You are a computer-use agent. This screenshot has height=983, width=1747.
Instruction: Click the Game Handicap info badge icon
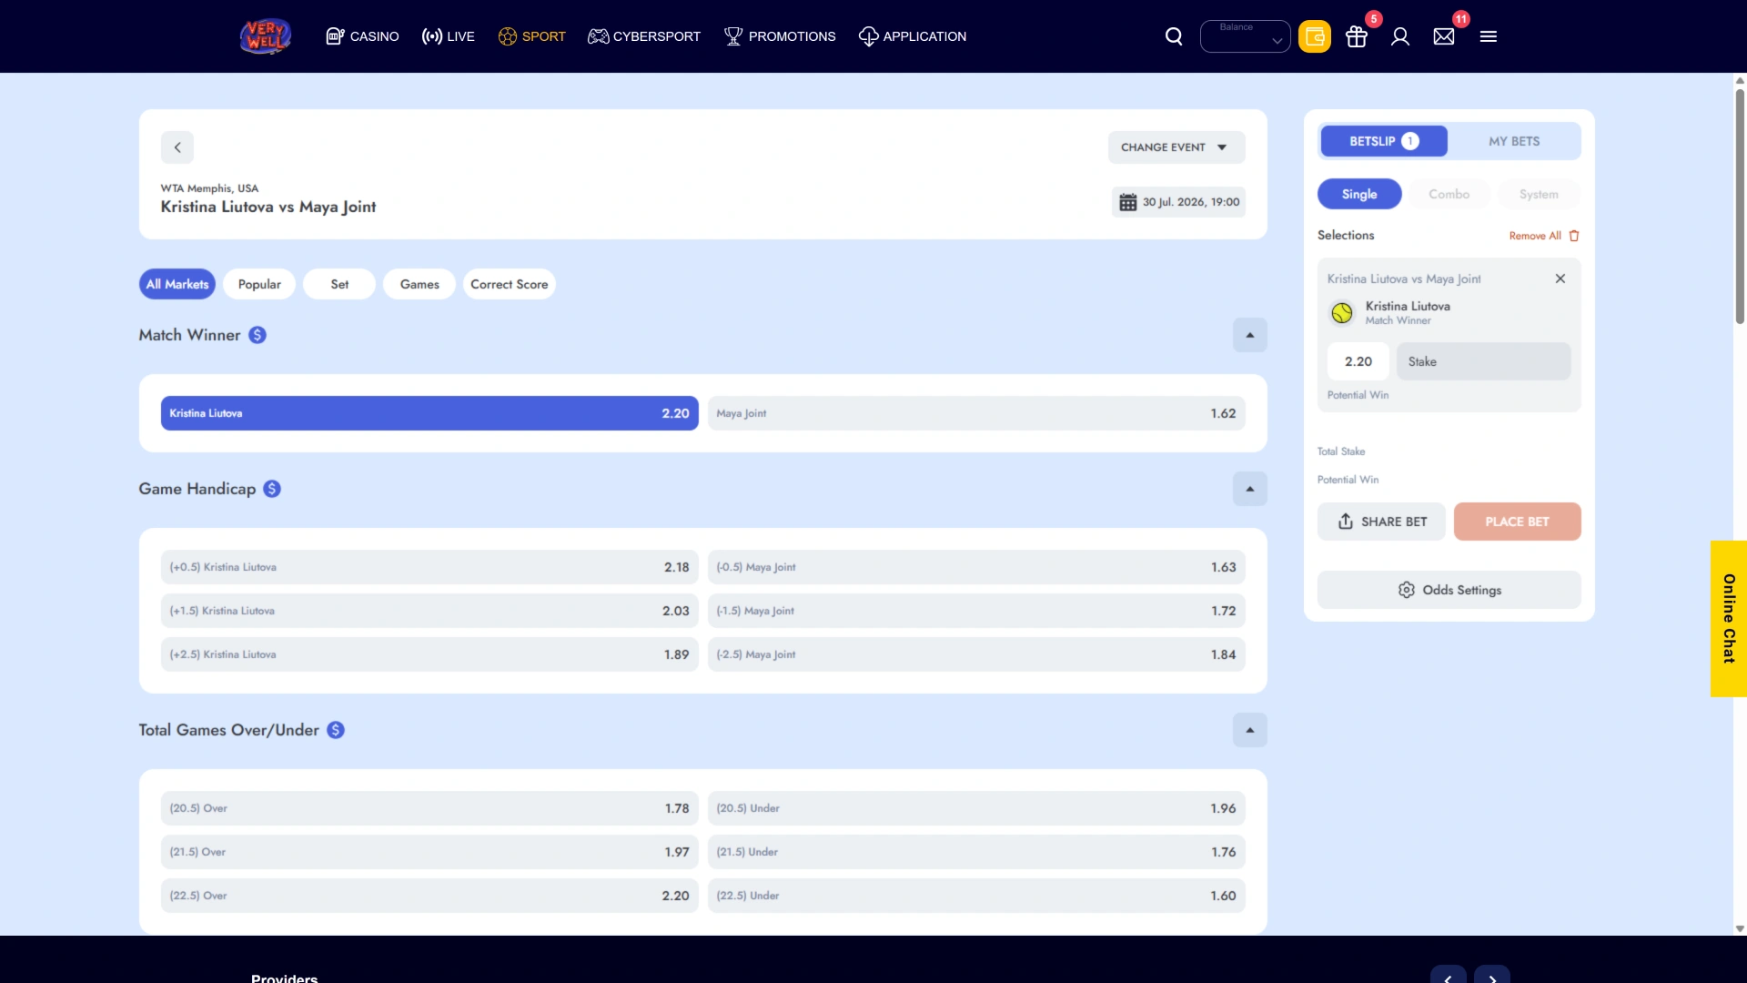point(272,489)
